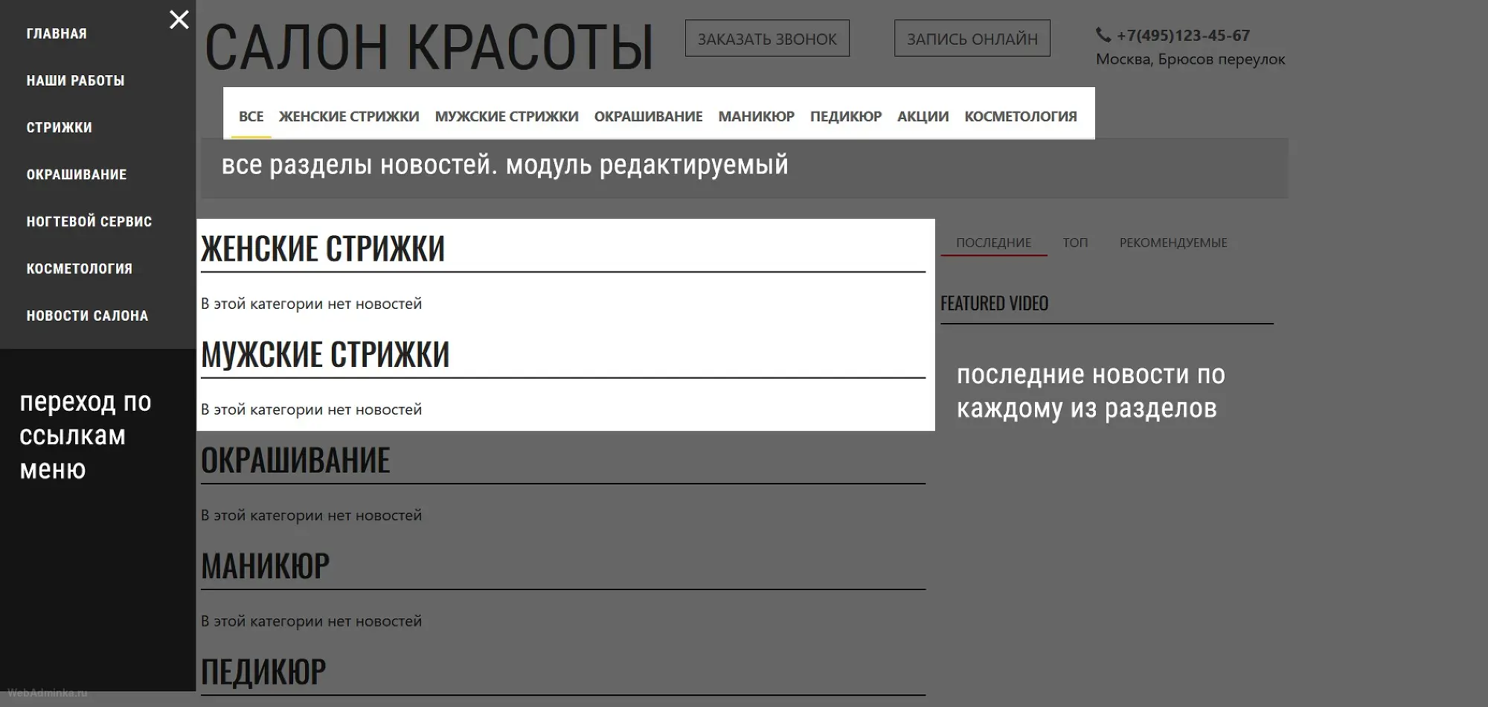The width and height of the screenshot is (1488, 707).
Task: Open the Акции tab
Action: pyautogui.click(x=923, y=116)
